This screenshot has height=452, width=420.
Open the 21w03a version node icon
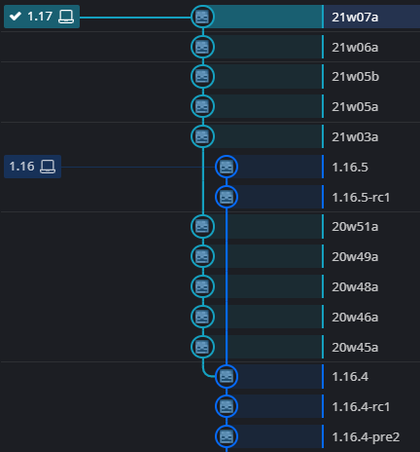(x=202, y=136)
